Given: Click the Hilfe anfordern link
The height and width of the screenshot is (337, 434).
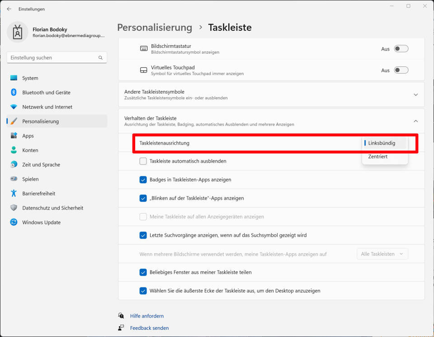Looking at the screenshot, I should [x=146, y=315].
